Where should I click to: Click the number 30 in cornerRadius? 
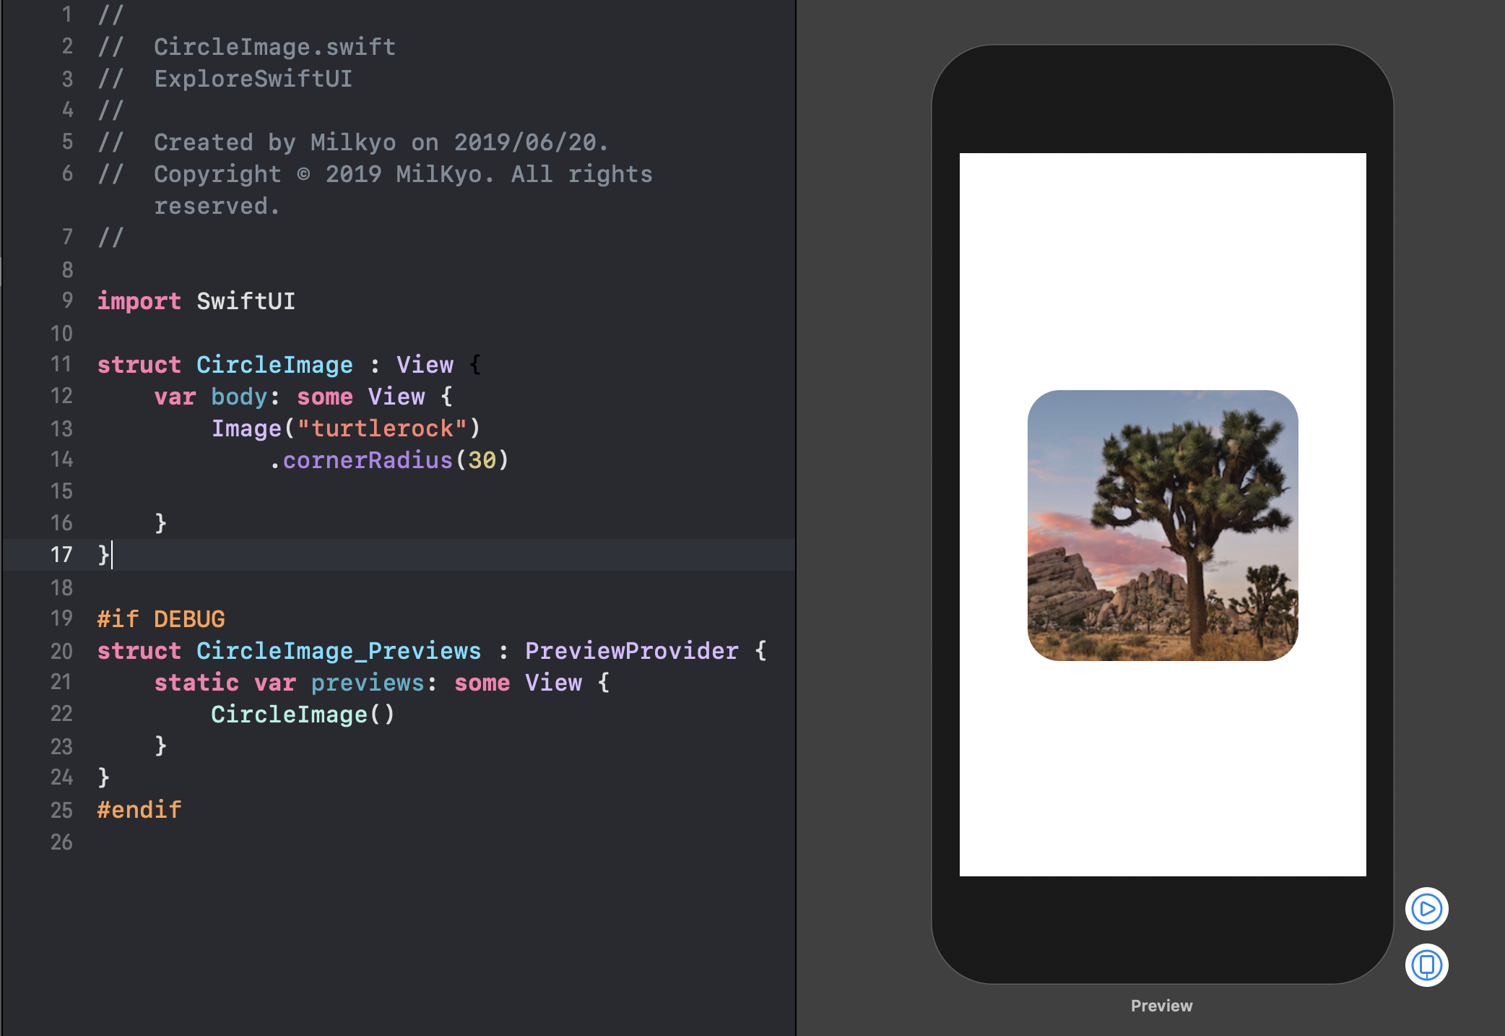click(x=482, y=460)
